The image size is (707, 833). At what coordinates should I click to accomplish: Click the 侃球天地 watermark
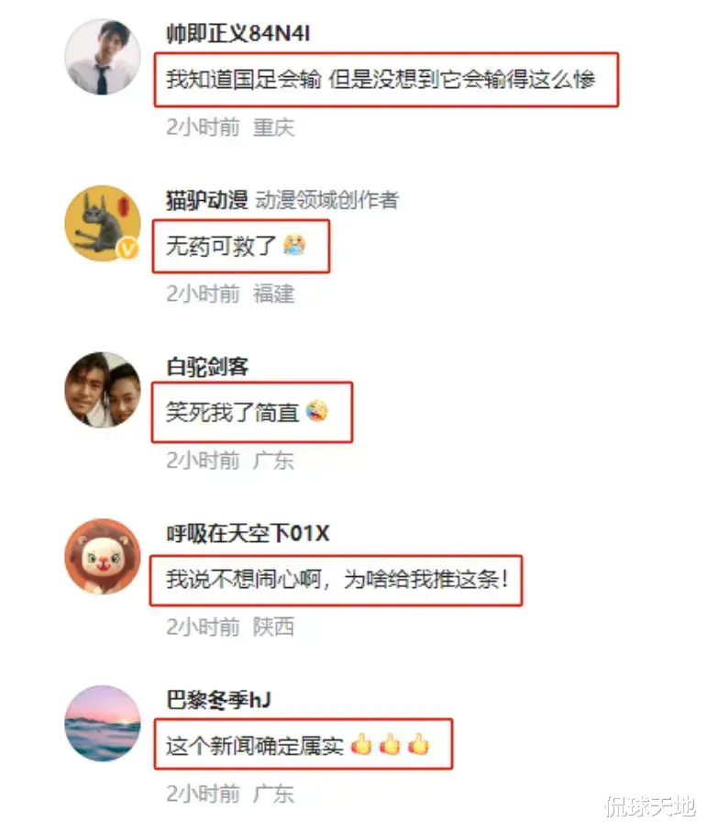click(650, 805)
